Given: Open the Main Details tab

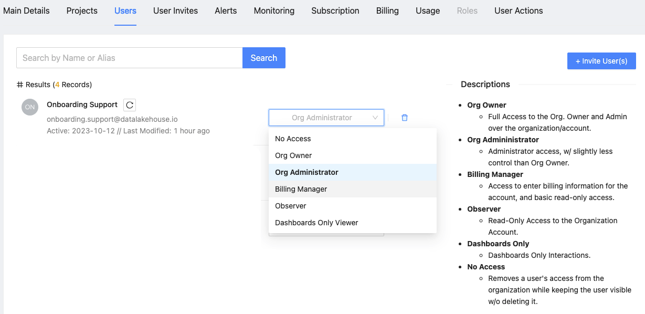Looking at the screenshot, I should 26,11.
